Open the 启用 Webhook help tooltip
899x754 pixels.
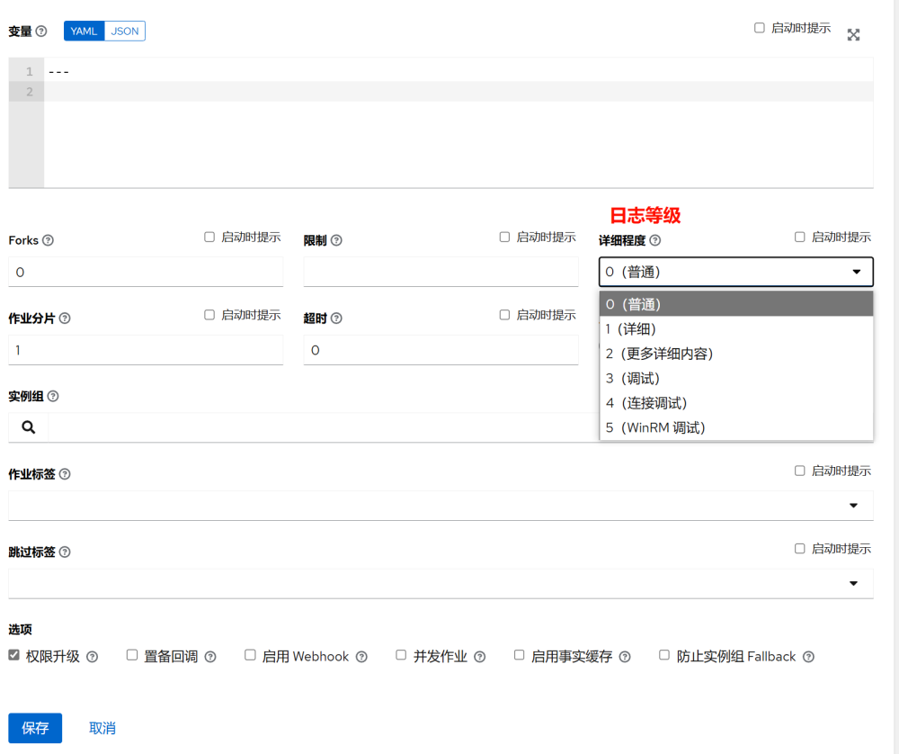pos(361,656)
